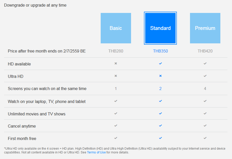Click Unlimited movies checkmark under Premium
This screenshot has height=159, width=232.
(x=205, y=114)
